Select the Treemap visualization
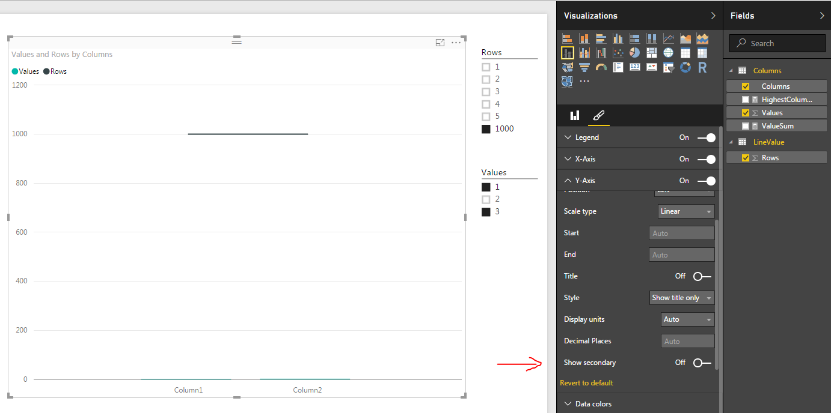Viewport: 831px width, 413px height. click(x=652, y=53)
